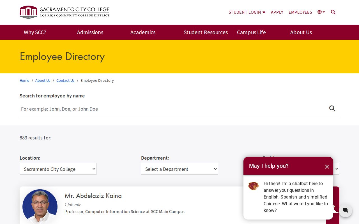Open the Why SCC? menu
Viewport: 359px width, 224px height.
(x=35, y=32)
